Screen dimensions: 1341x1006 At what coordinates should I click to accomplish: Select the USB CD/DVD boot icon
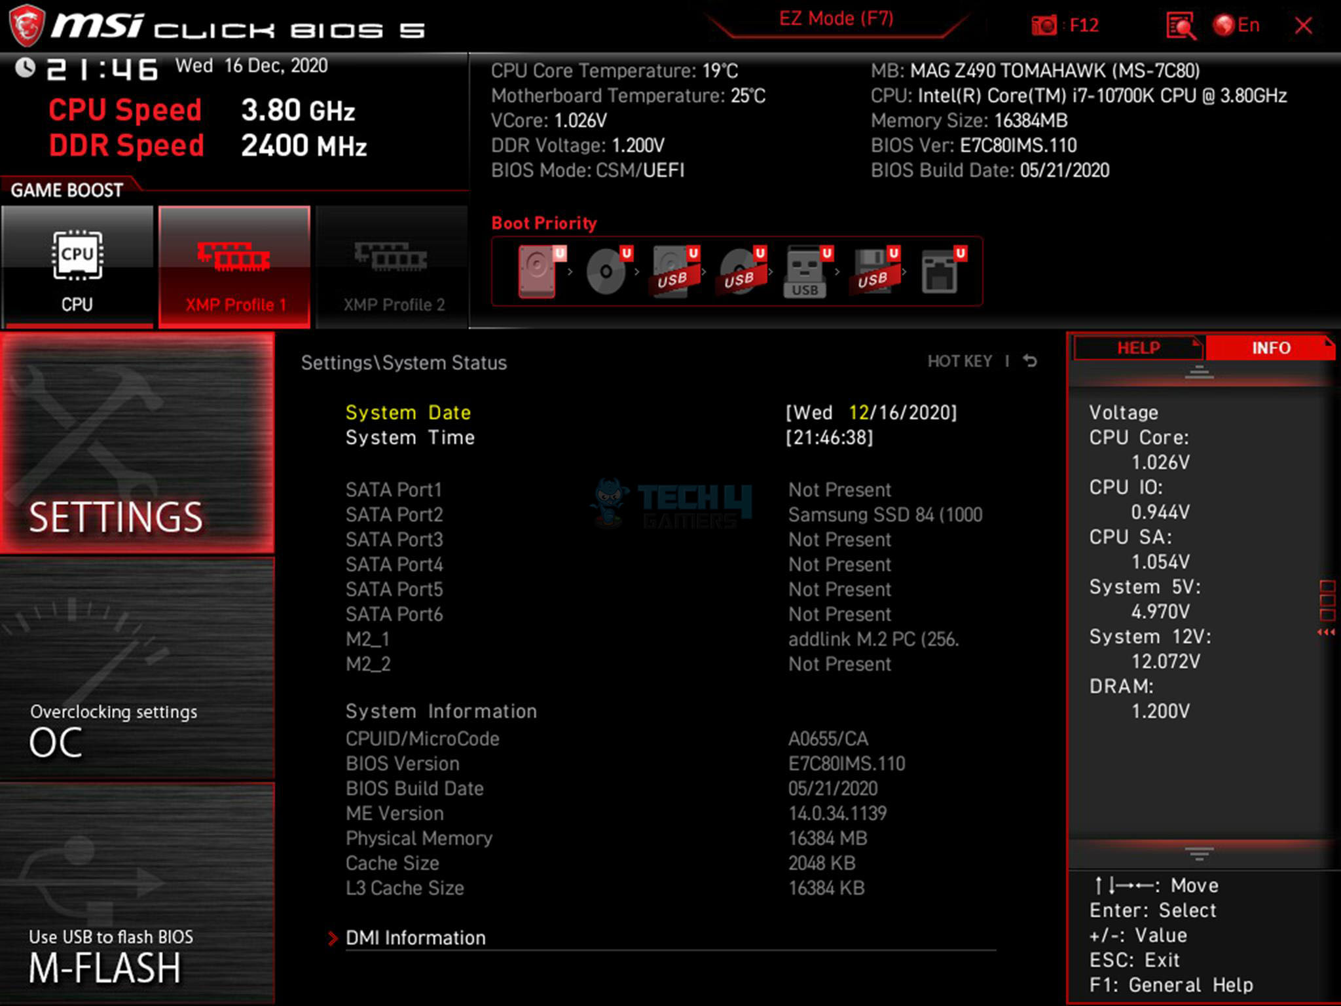point(741,271)
